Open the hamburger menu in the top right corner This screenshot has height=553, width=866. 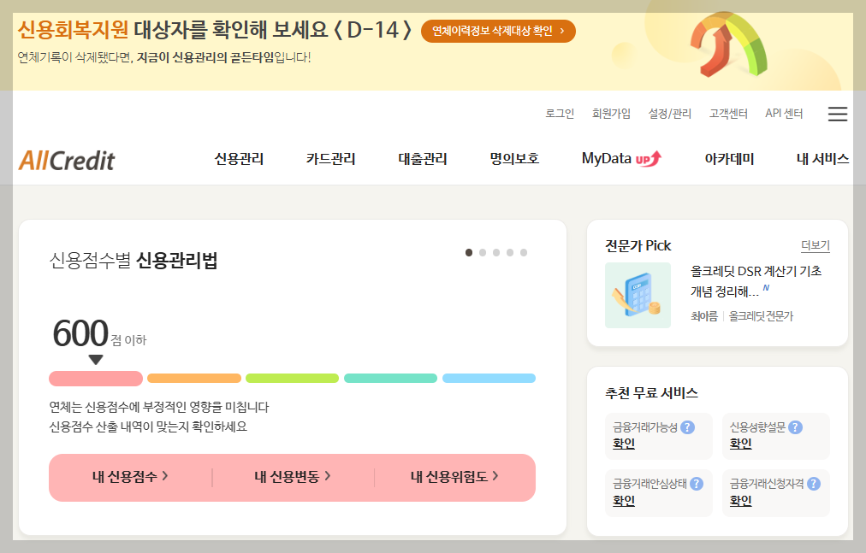[x=837, y=114]
